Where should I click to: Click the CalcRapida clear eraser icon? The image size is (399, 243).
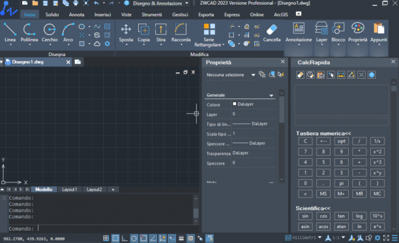click(x=301, y=75)
